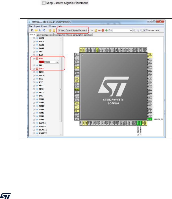The image size is (172, 199).
Task: Click the blue dot icon beside SPI2
Action: point(37,89)
